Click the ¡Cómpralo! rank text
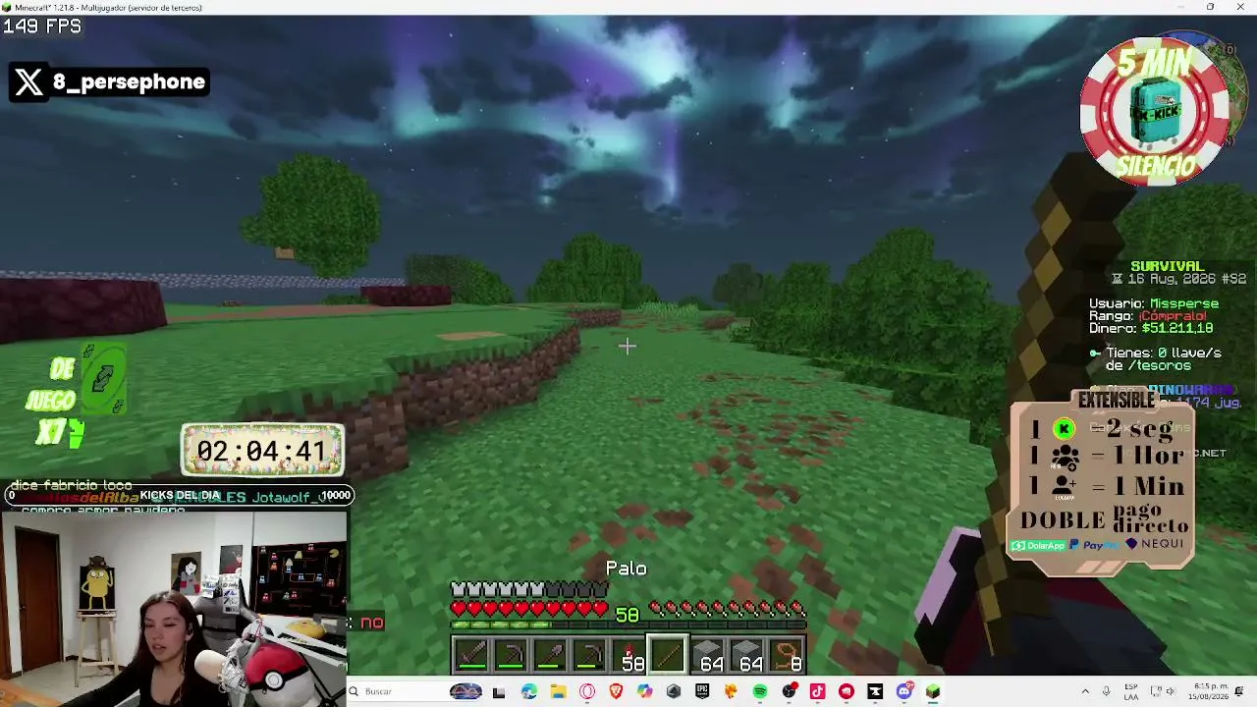The image size is (1257, 707). click(1174, 316)
